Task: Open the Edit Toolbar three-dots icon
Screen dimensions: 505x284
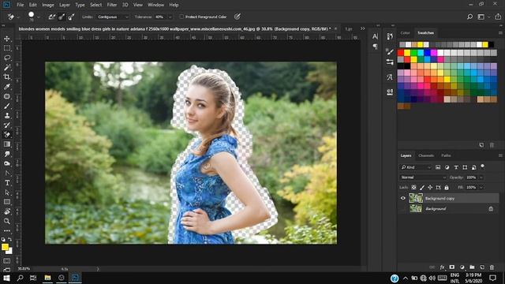Action: point(7,231)
